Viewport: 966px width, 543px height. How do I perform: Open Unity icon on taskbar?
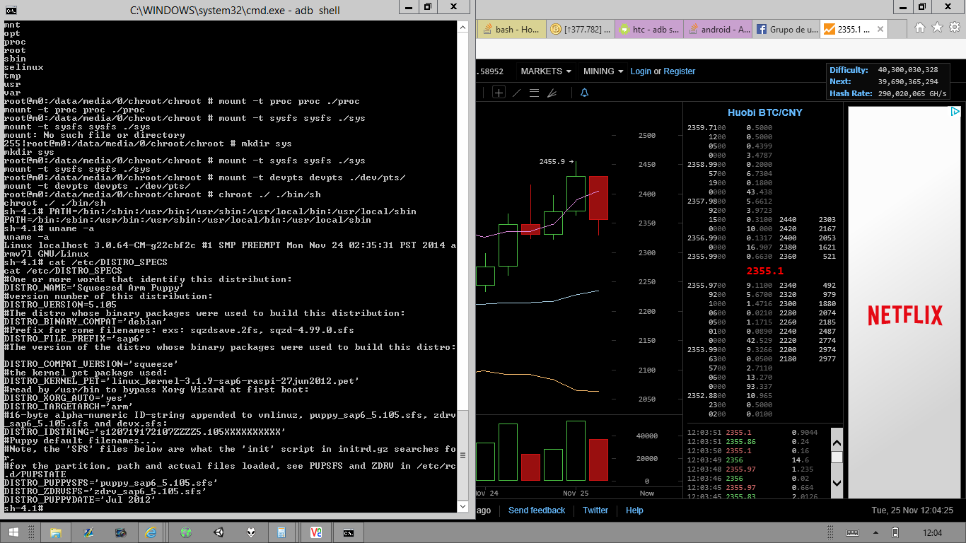click(x=219, y=532)
